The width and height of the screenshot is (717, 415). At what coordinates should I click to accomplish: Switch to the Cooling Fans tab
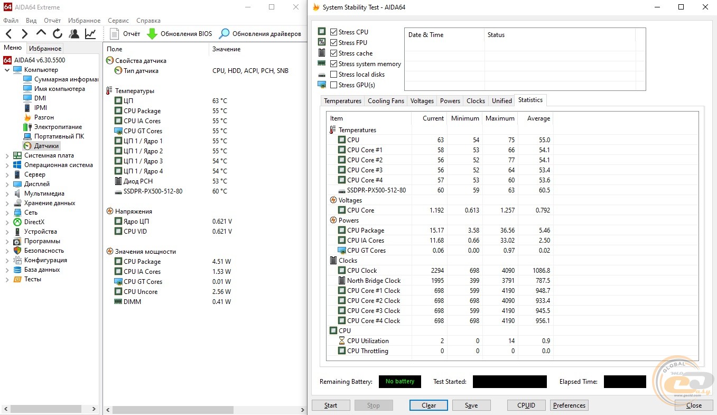click(386, 101)
